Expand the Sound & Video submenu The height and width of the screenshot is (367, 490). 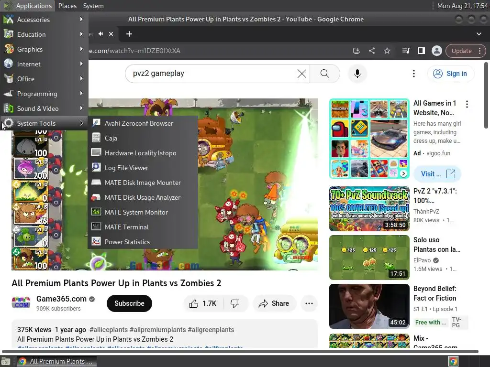[x=44, y=108]
